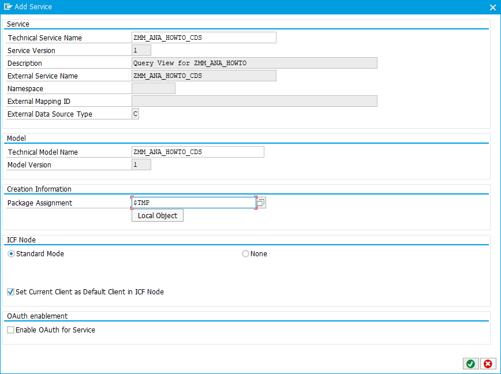Click the Add Service title icon
Image resolution: width=501 pixels, height=374 pixels.
8,7
